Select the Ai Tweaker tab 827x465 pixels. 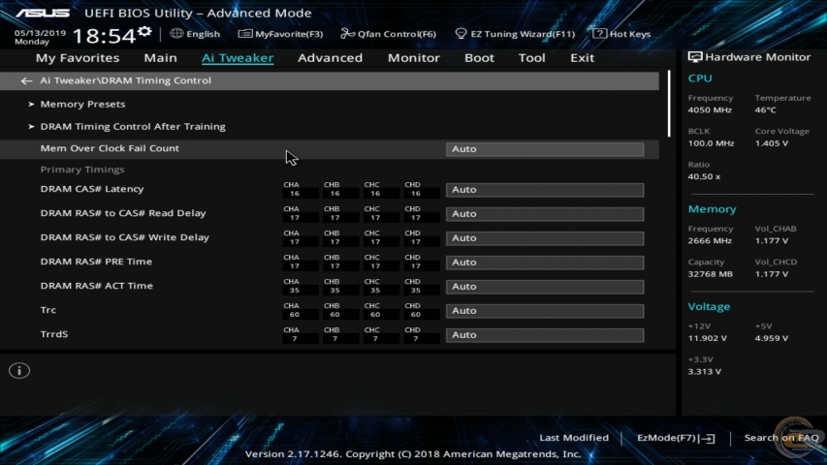pyautogui.click(x=238, y=58)
